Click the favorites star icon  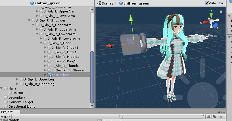point(221,117)
